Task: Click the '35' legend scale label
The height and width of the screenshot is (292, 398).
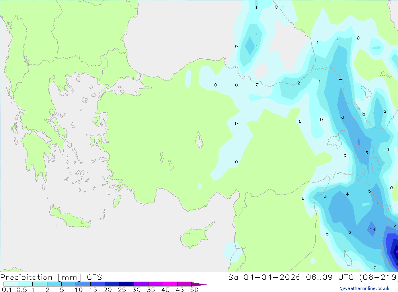Action: pyautogui.click(x=151, y=290)
